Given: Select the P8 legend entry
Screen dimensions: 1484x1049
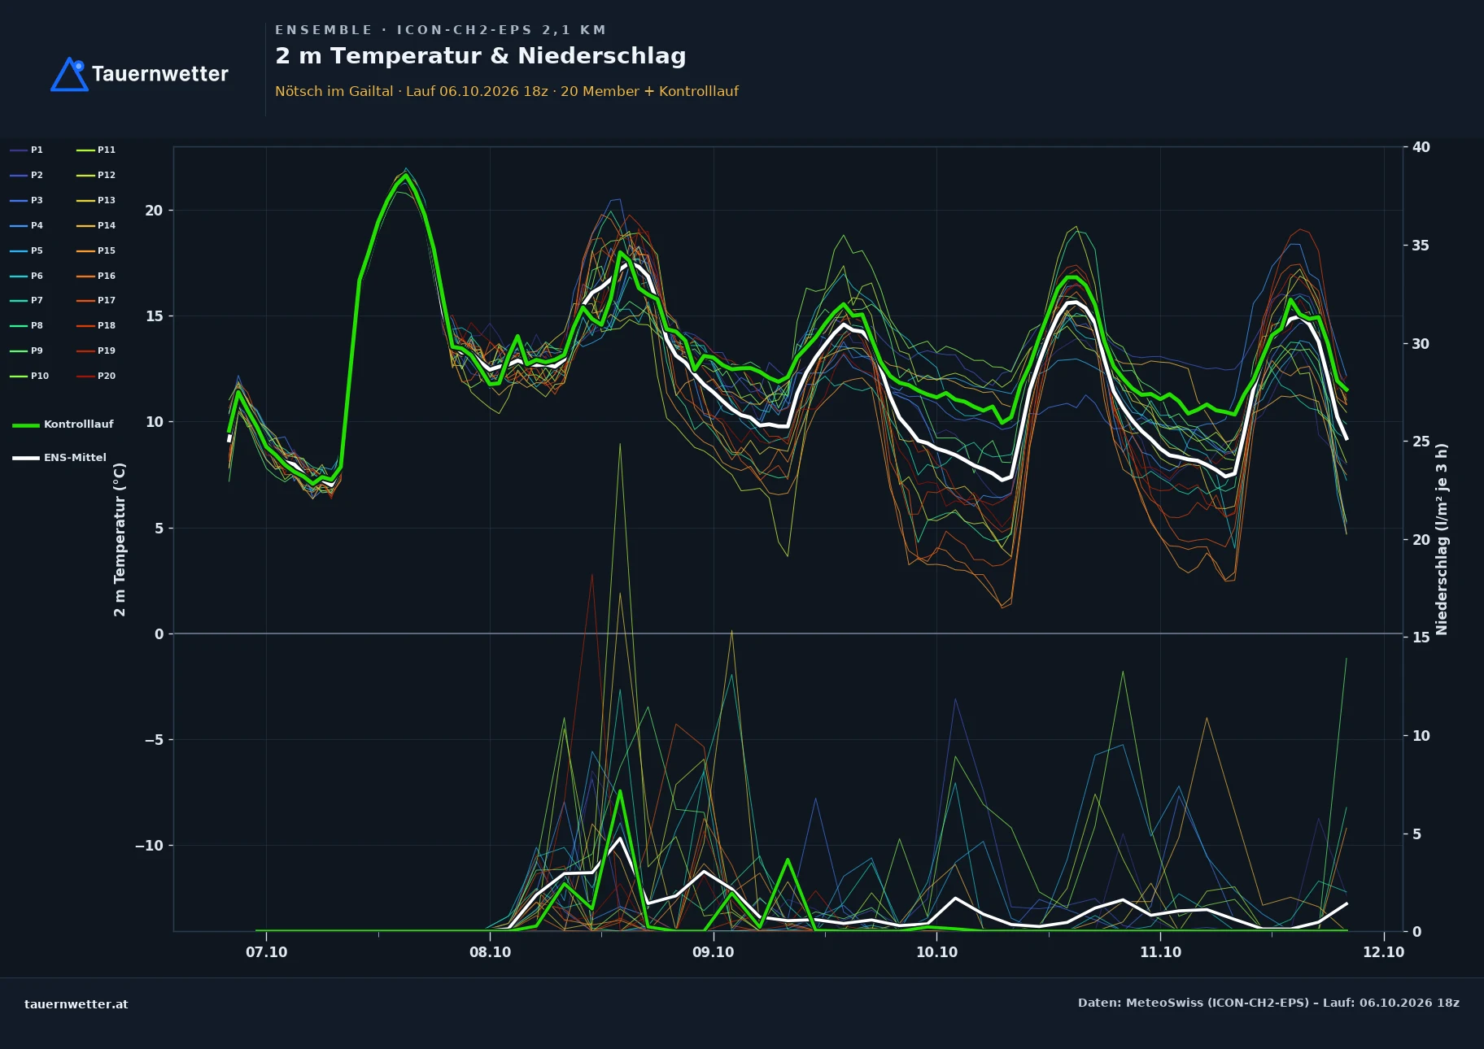Looking at the screenshot, I should click(26, 325).
